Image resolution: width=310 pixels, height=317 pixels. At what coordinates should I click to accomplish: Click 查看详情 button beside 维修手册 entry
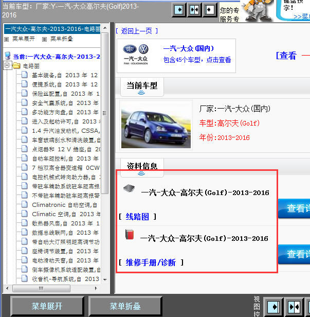pyautogui.click(x=294, y=254)
